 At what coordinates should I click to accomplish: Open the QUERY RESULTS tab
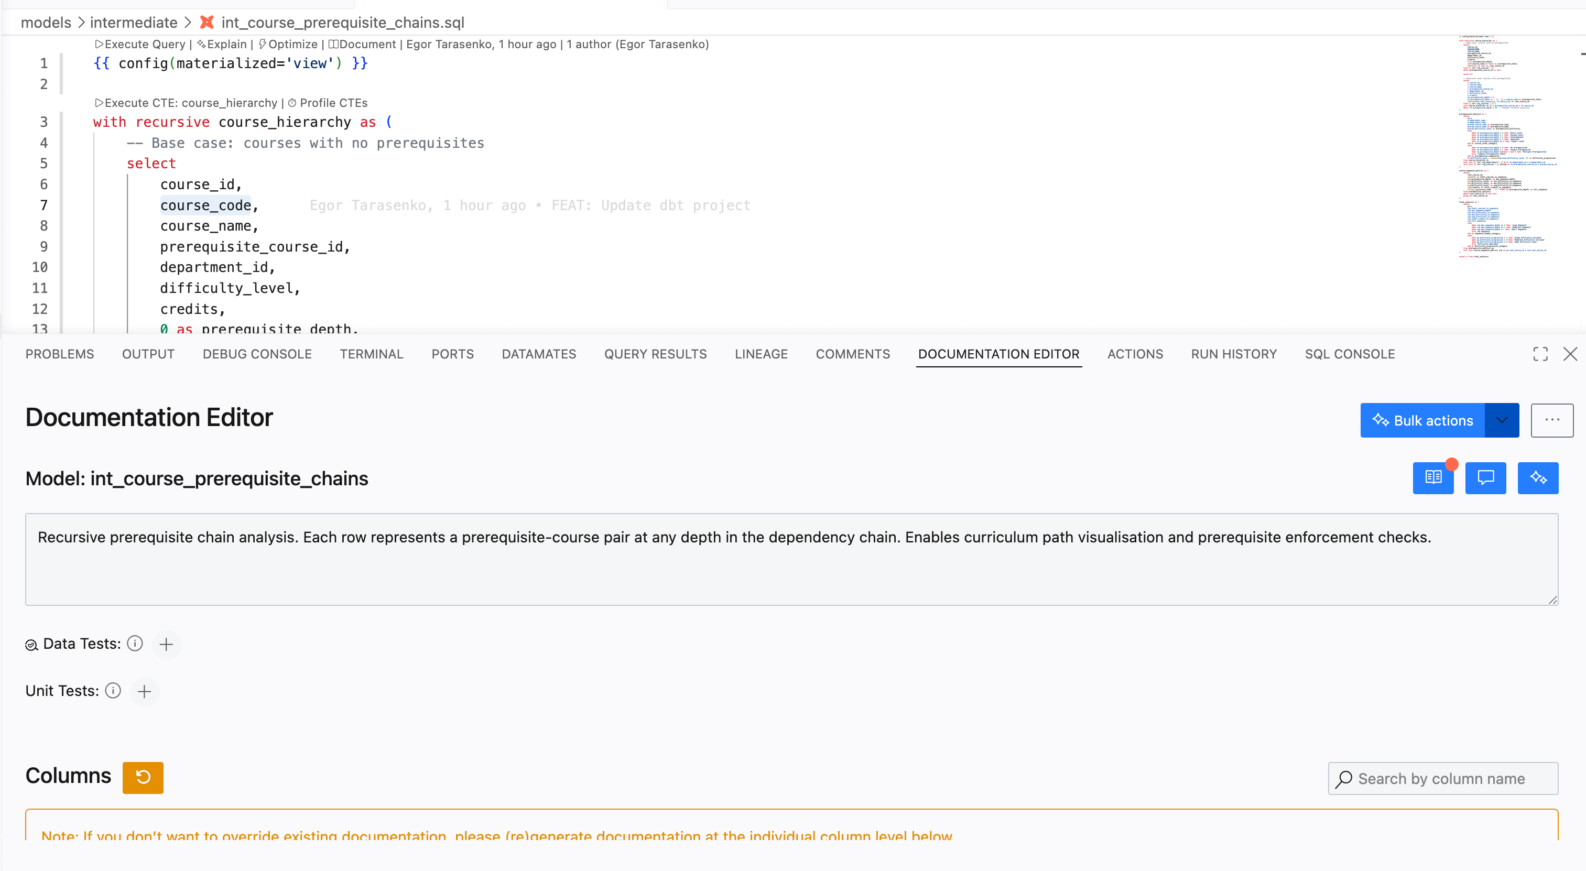pyautogui.click(x=655, y=354)
